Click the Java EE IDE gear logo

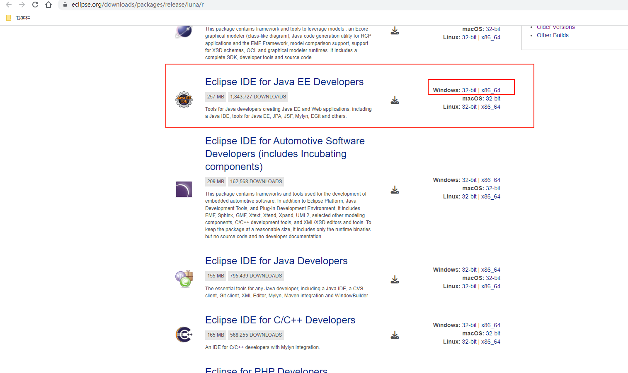coord(184,100)
